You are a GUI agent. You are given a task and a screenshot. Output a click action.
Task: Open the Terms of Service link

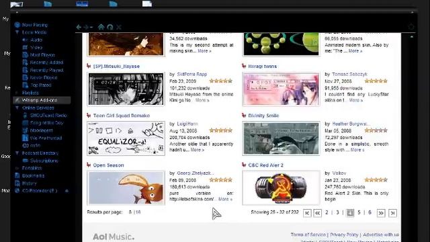pyautogui.click(x=308, y=235)
